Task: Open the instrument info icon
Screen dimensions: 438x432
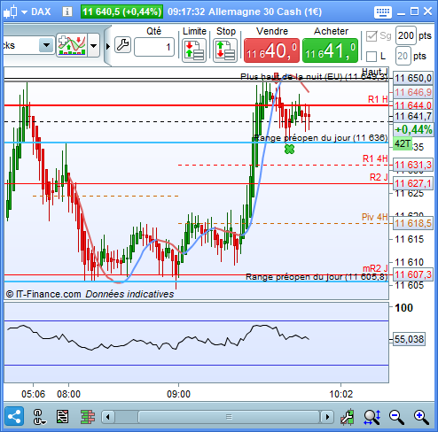Action: coord(67,12)
